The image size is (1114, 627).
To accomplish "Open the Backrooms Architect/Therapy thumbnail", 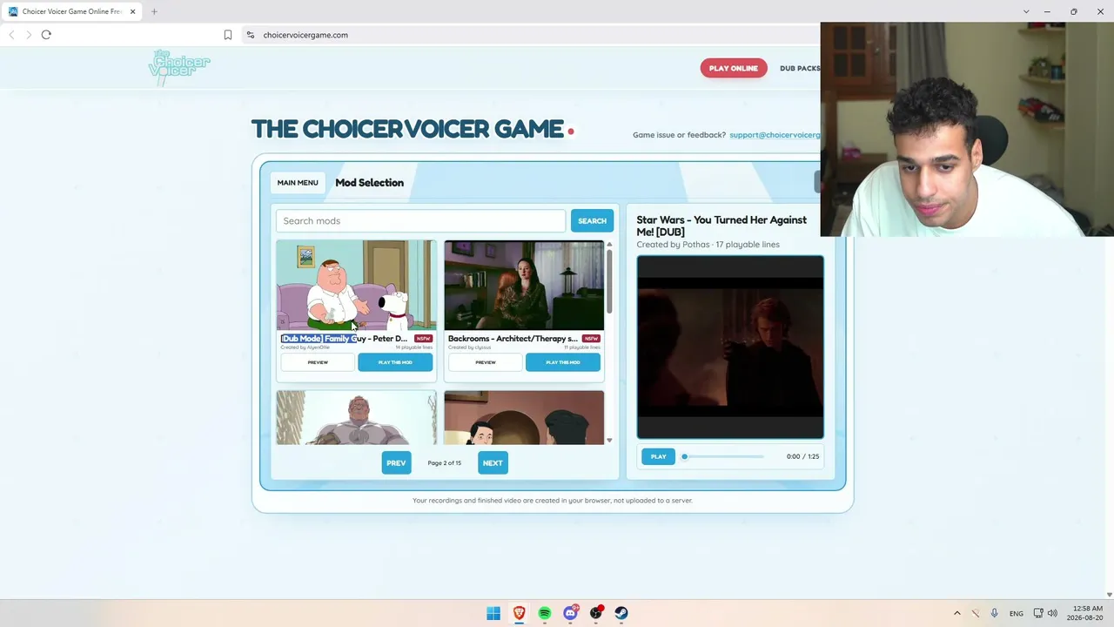I will (524, 286).
